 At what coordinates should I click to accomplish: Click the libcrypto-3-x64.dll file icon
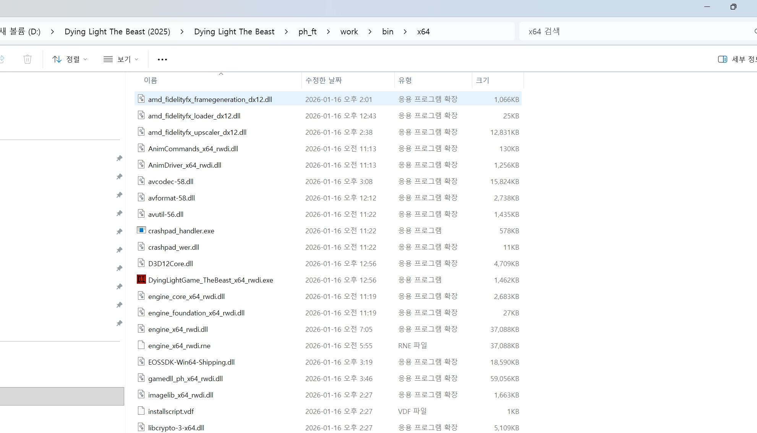141,427
